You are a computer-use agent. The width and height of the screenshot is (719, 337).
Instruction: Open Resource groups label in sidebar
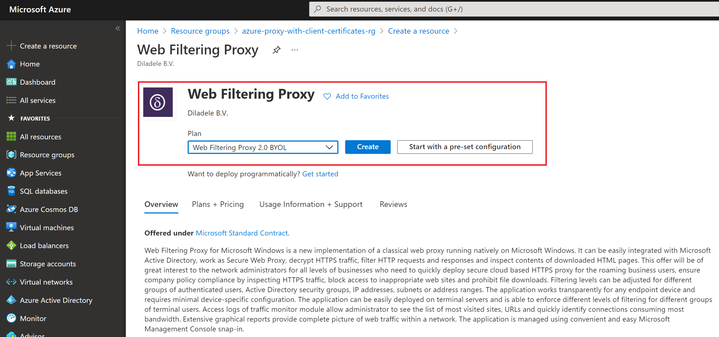47,155
